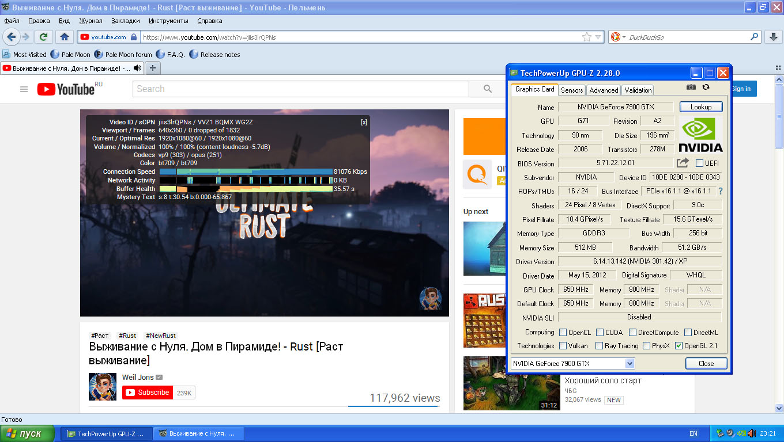The width and height of the screenshot is (784, 442).
Task: Click the browser address bar URL field
Action: pyautogui.click(x=360, y=37)
